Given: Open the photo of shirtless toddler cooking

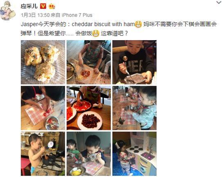Looking at the screenshot, I should 43,154.
